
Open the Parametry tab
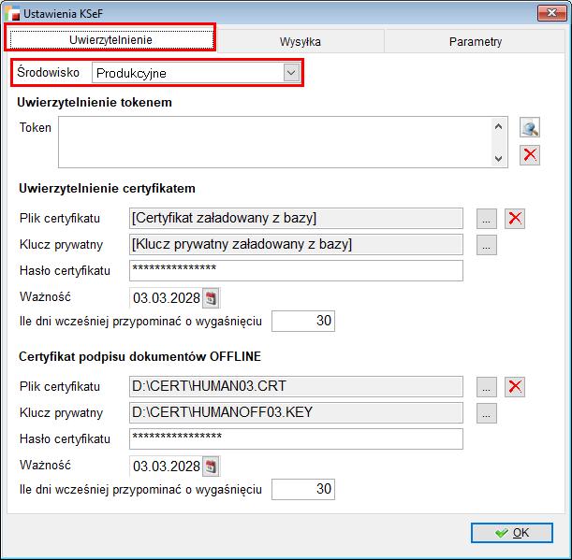point(475,41)
